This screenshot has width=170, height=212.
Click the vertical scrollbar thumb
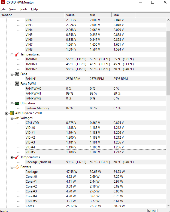tap(168, 63)
